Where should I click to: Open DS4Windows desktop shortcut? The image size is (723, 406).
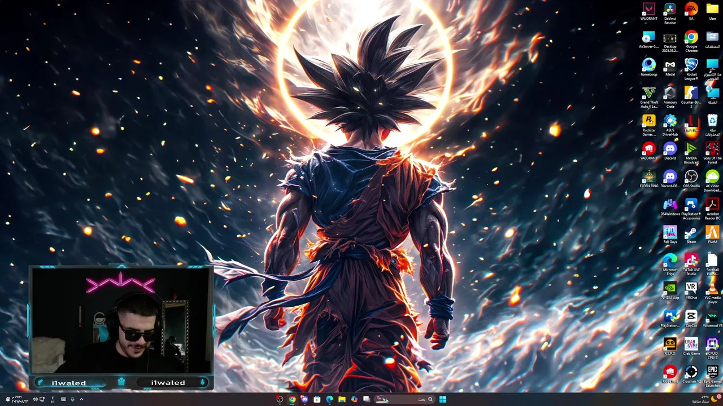(670, 208)
